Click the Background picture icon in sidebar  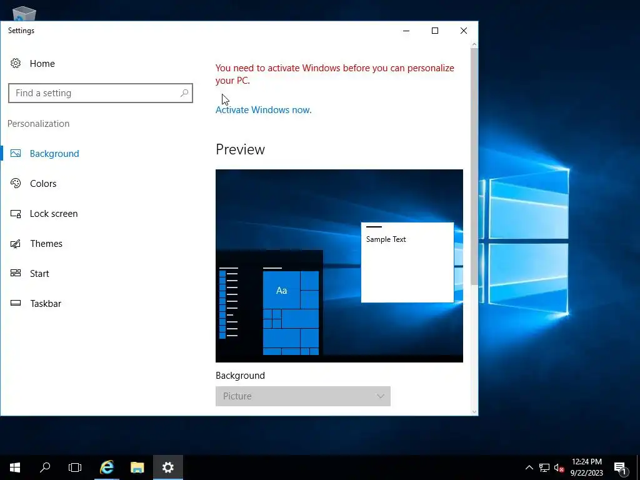16,154
